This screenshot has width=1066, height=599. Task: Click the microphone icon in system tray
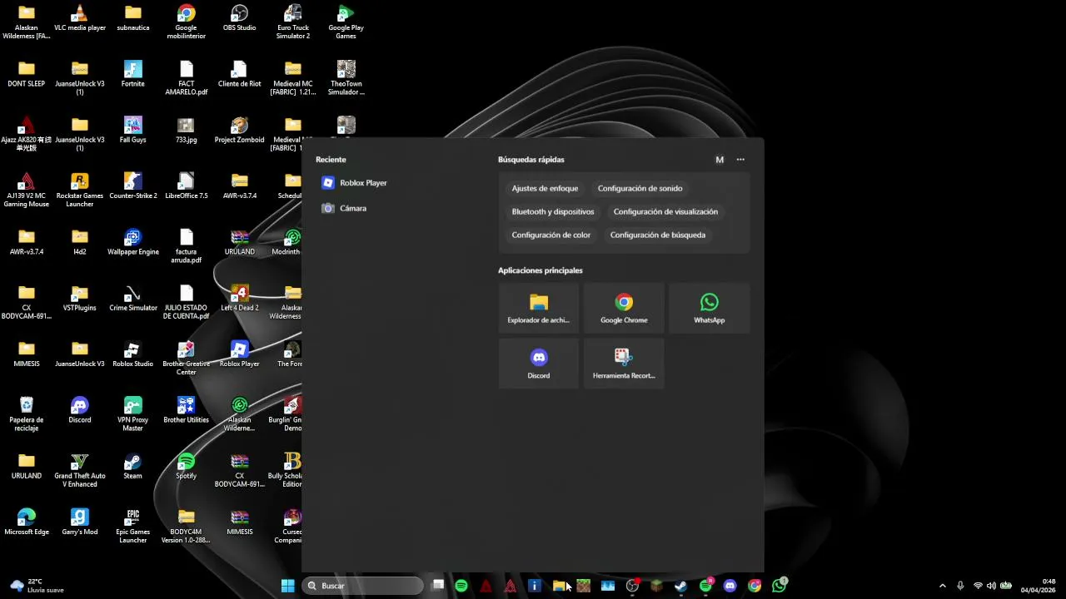click(960, 586)
